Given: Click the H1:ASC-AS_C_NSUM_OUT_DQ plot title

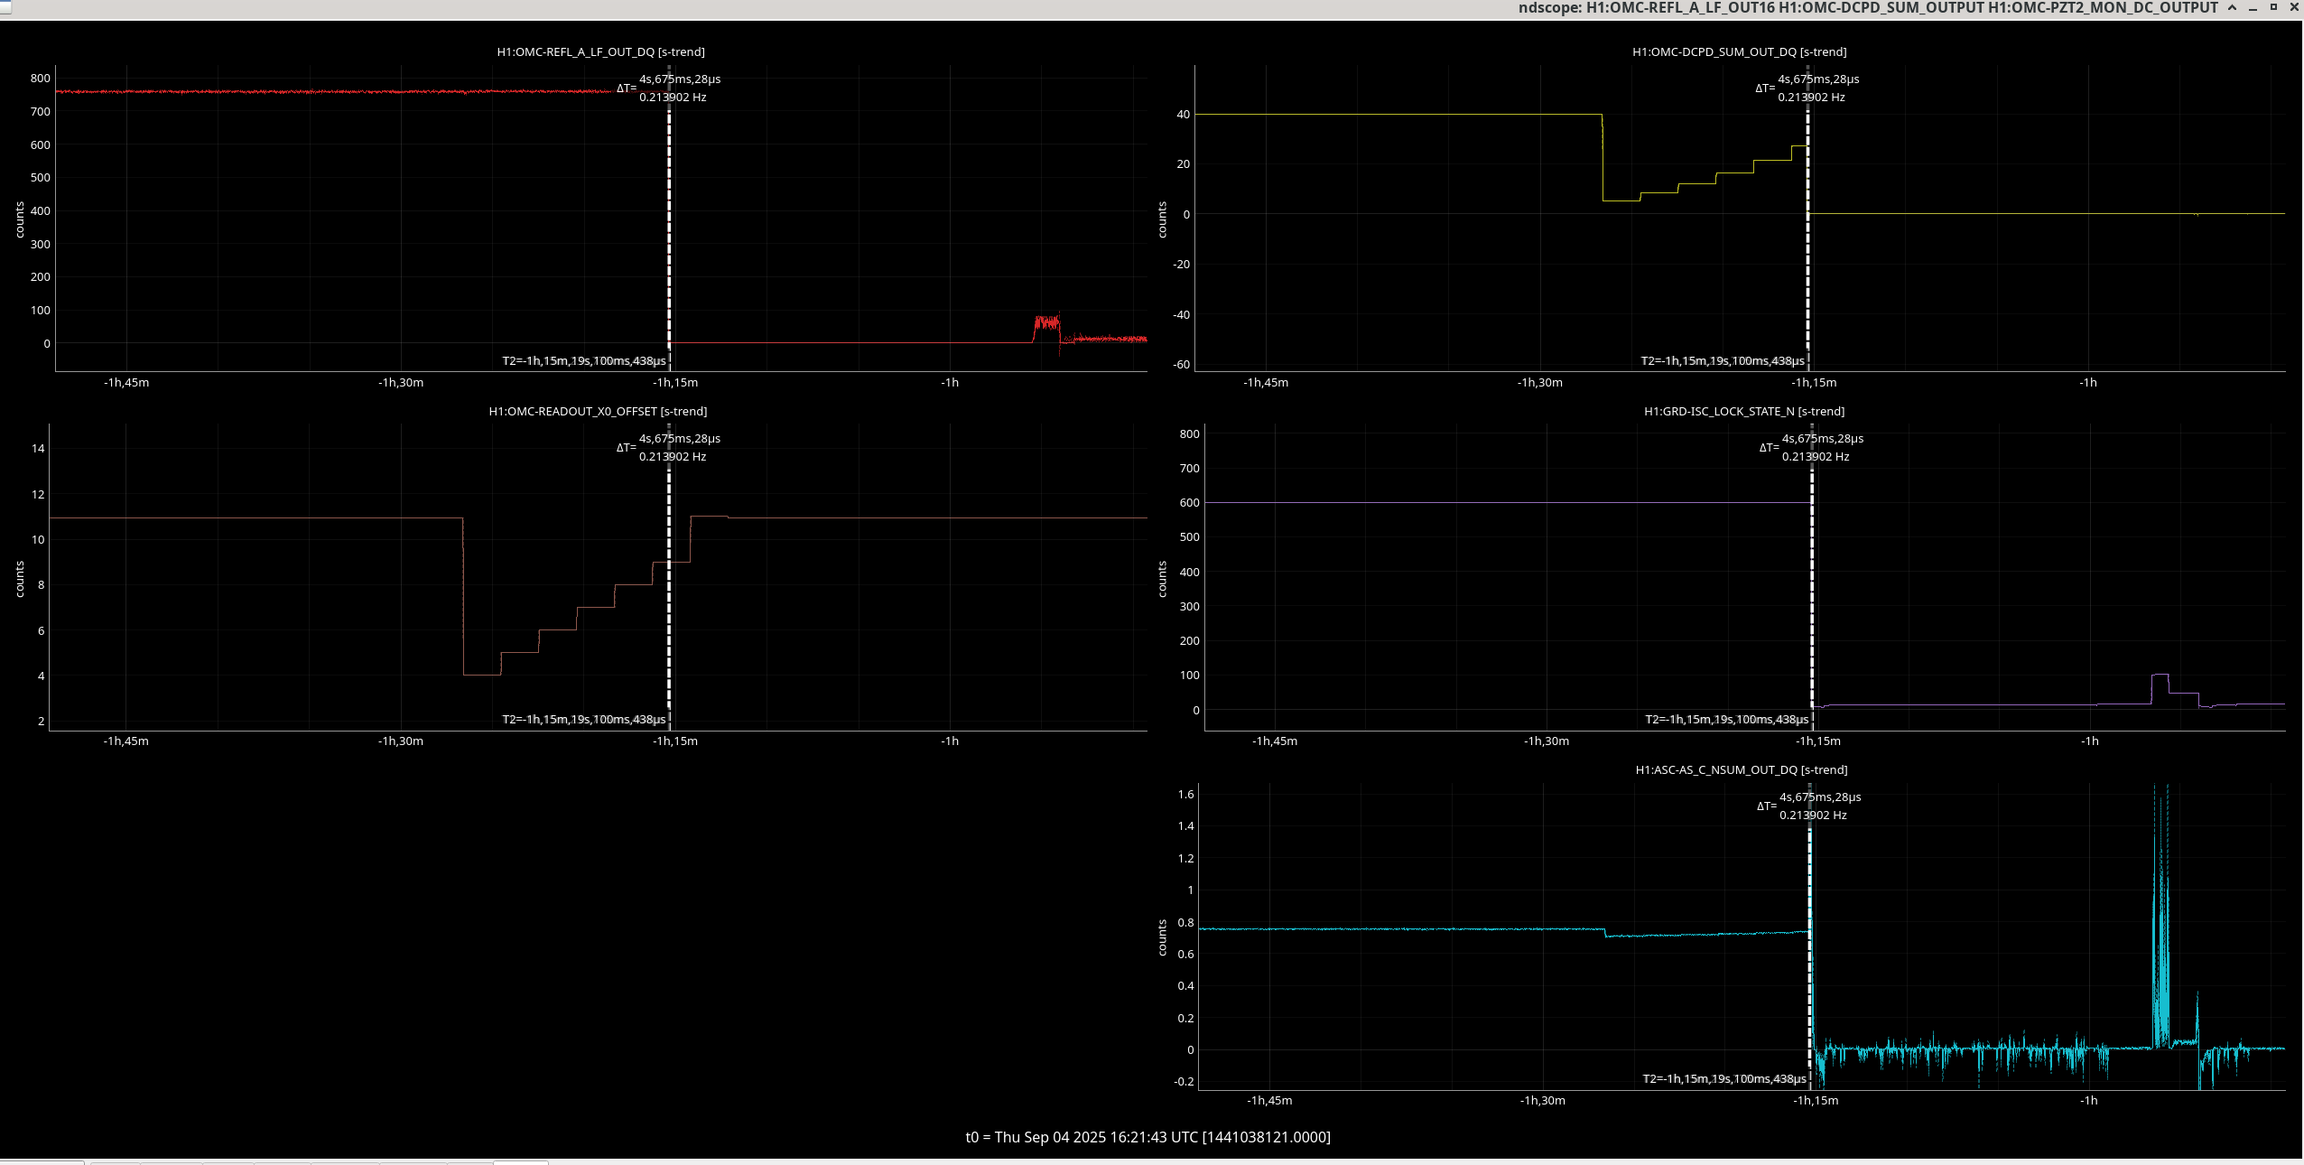Looking at the screenshot, I should coord(1741,770).
